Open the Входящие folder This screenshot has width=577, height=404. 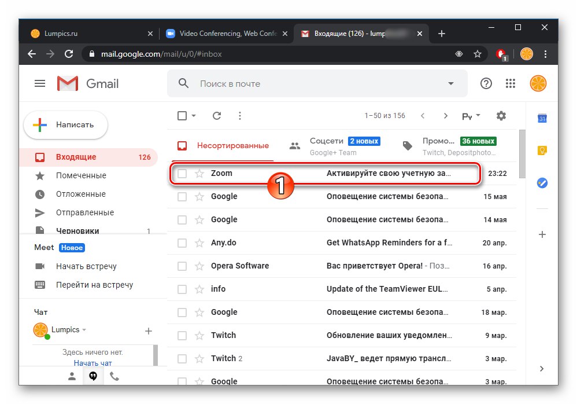[x=88, y=157]
